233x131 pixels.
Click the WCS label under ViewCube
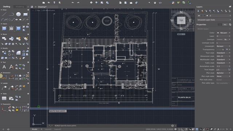pos(181,34)
